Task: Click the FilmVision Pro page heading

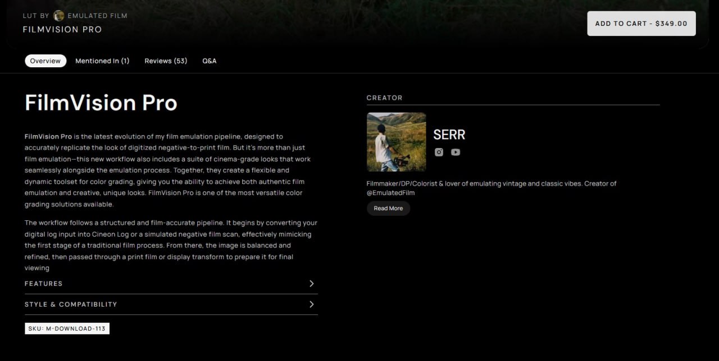Action: point(101,103)
